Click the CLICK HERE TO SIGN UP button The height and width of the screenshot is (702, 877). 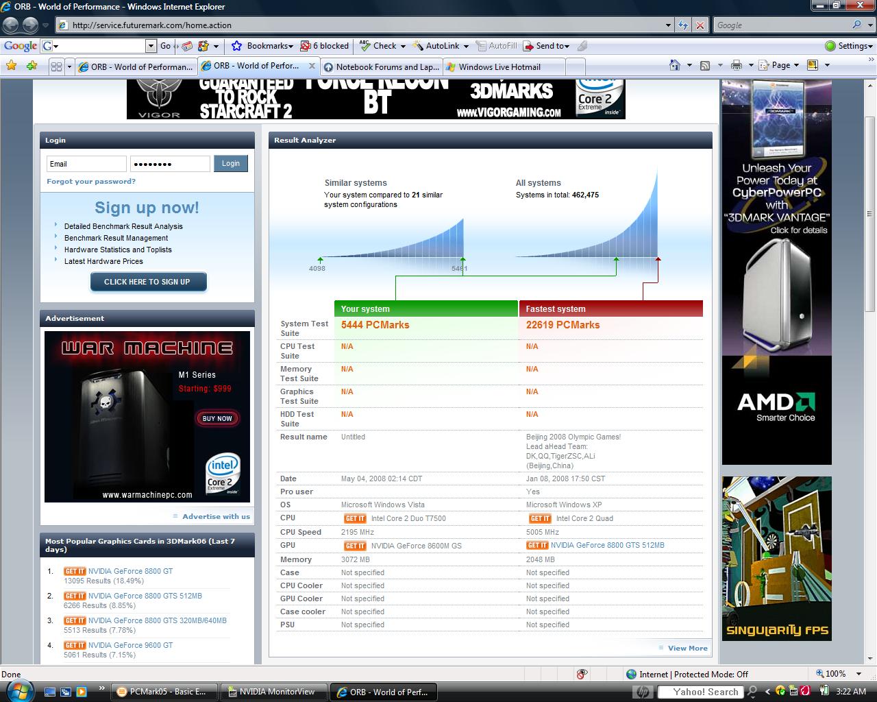tap(147, 282)
